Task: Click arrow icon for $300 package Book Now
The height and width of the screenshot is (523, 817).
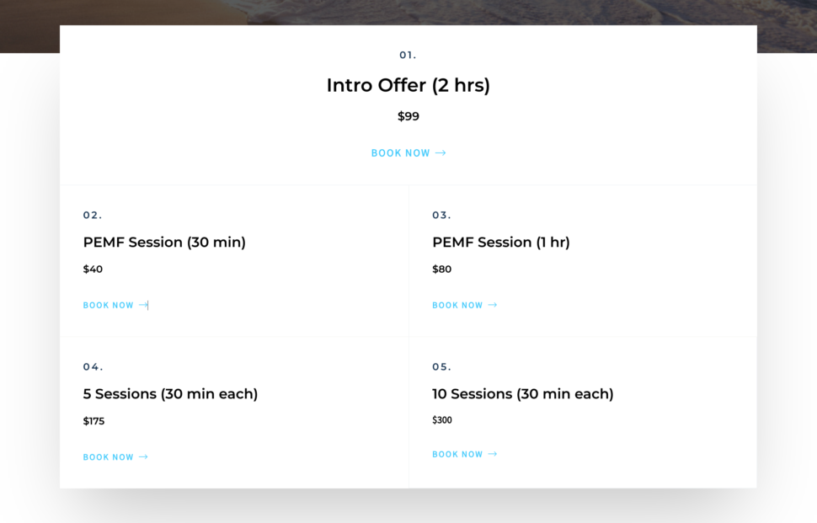Action: point(493,454)
